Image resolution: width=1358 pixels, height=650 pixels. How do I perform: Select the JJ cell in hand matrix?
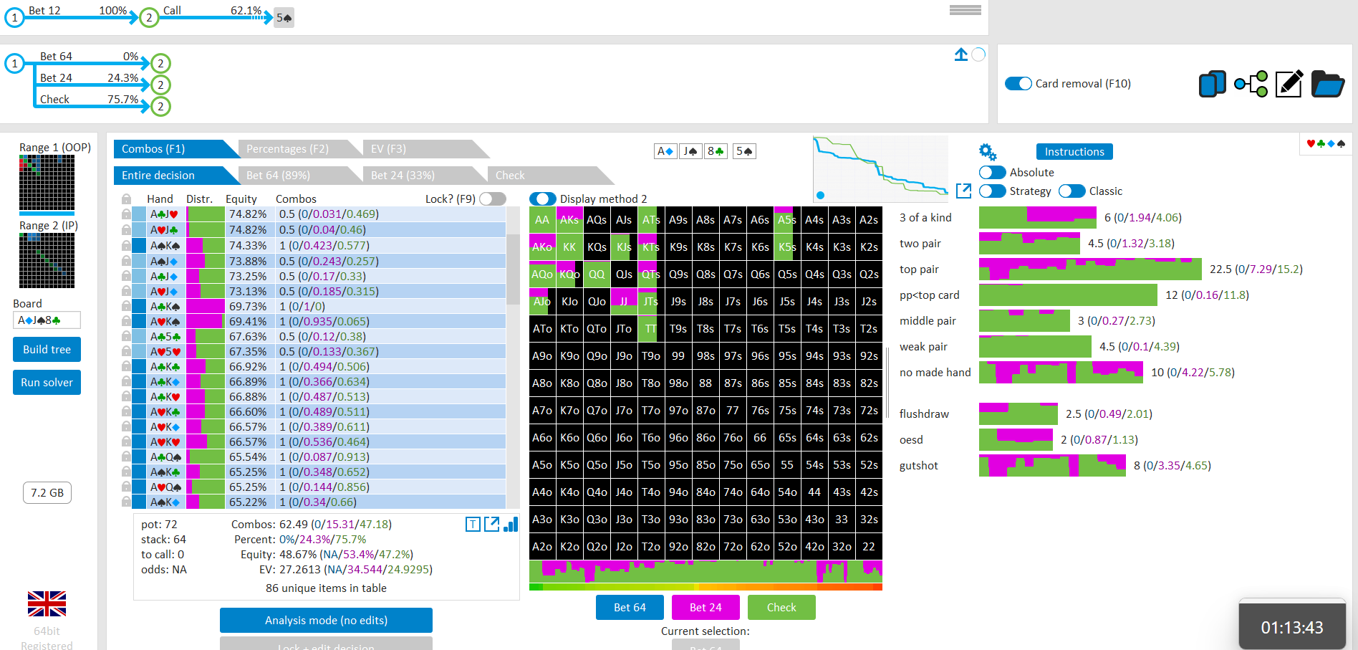(x=624, y=302)
